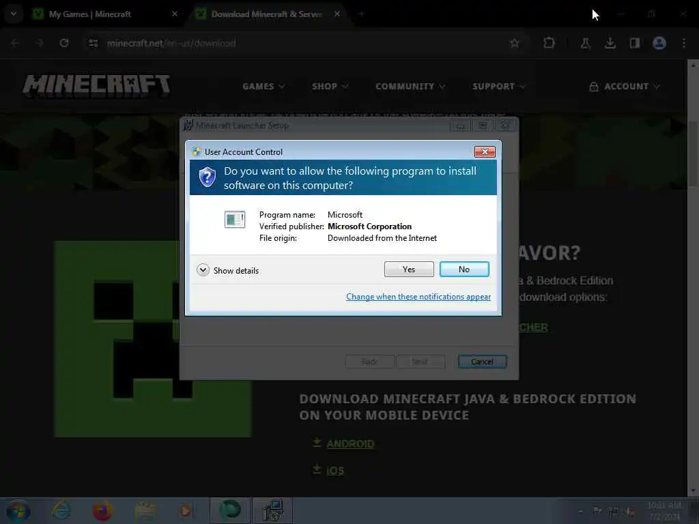Click Next in Minecraft Launcher Setup window
699x524 pixels.
point(420,362)
